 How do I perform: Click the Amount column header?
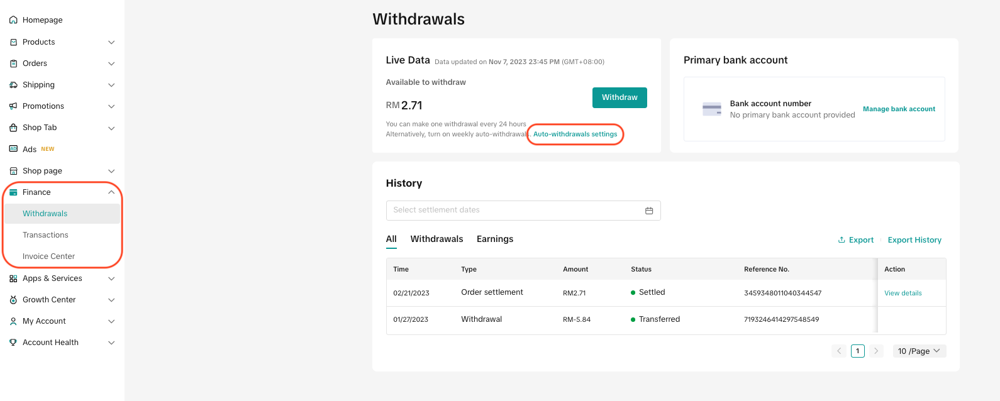[x=575, y=269]
